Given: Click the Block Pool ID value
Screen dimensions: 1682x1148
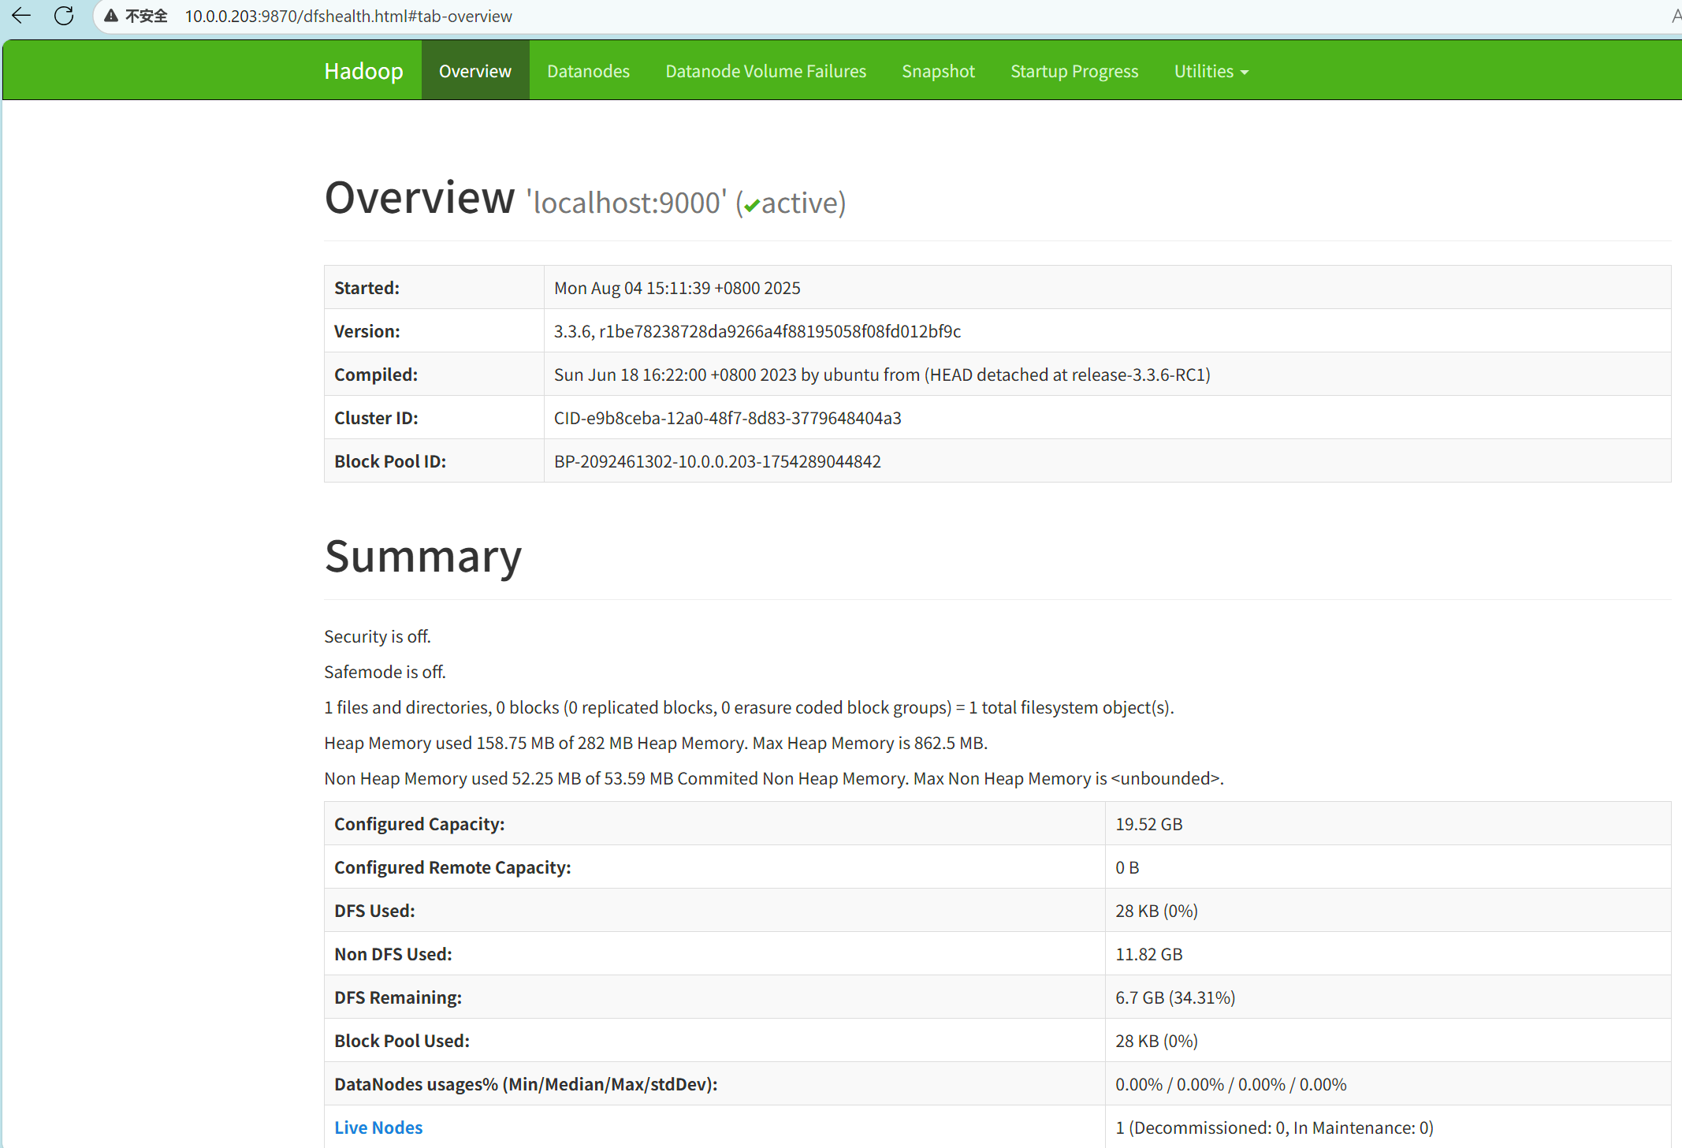Looking at the screenshot, I should click(717, 461).
